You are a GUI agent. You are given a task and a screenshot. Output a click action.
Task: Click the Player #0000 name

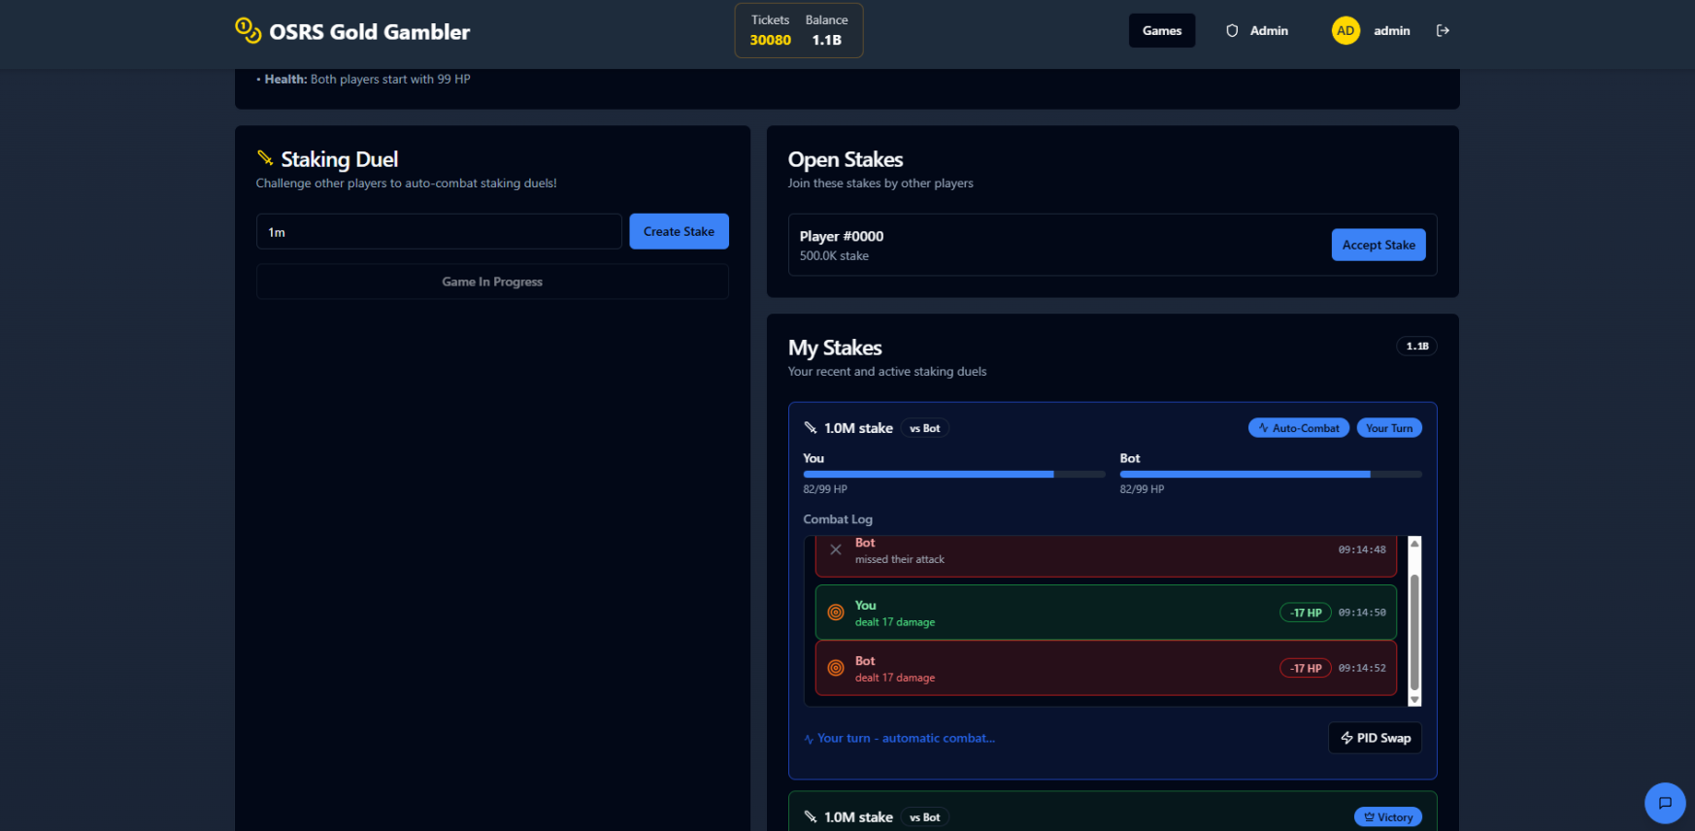click(842, 237)
